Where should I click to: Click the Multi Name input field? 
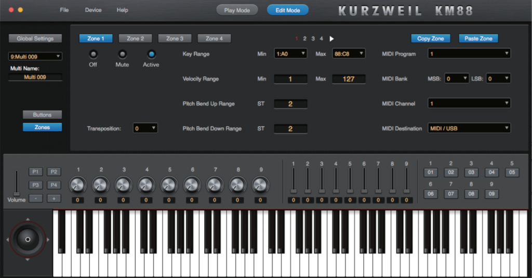[x=35, y=77]
